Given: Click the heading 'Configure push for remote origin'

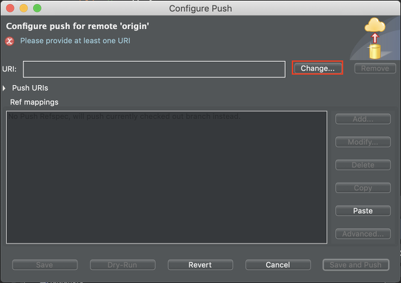Looking at the screenshot, I should (x=77, y=26).
